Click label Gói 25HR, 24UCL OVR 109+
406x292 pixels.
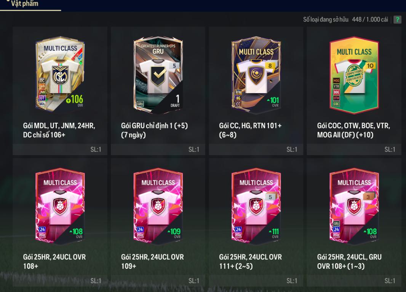point(152,262)
